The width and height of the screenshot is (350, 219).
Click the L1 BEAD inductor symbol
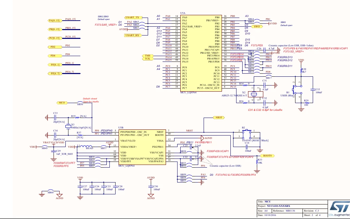point(87,146)
